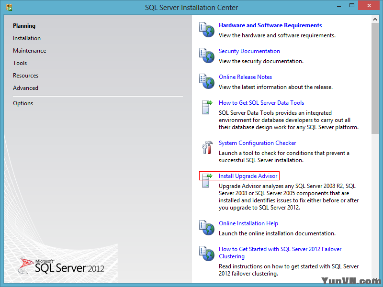This screenshot has width=383, height=287.
Task: Click the wrench and hammer System Configuration Checker icon
Action: pyautogui.click(x=207, y=147)
